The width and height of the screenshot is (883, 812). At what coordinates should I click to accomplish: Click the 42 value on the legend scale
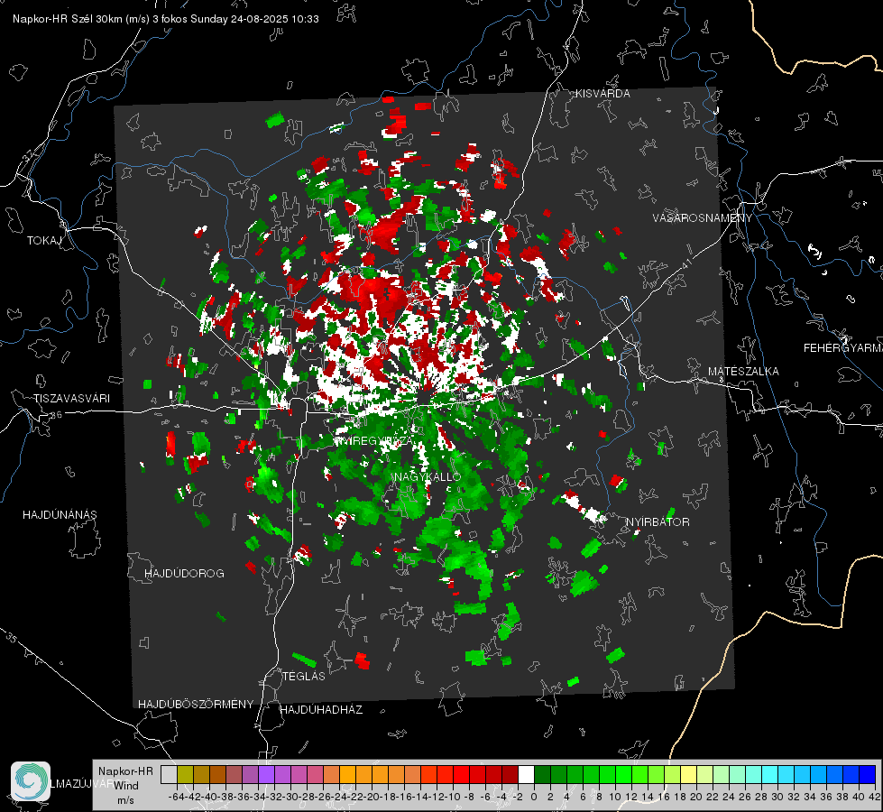(x=875, y=797)
